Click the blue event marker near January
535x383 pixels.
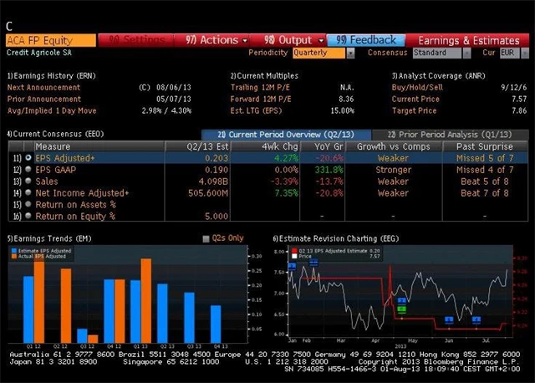tap(293, 266)
